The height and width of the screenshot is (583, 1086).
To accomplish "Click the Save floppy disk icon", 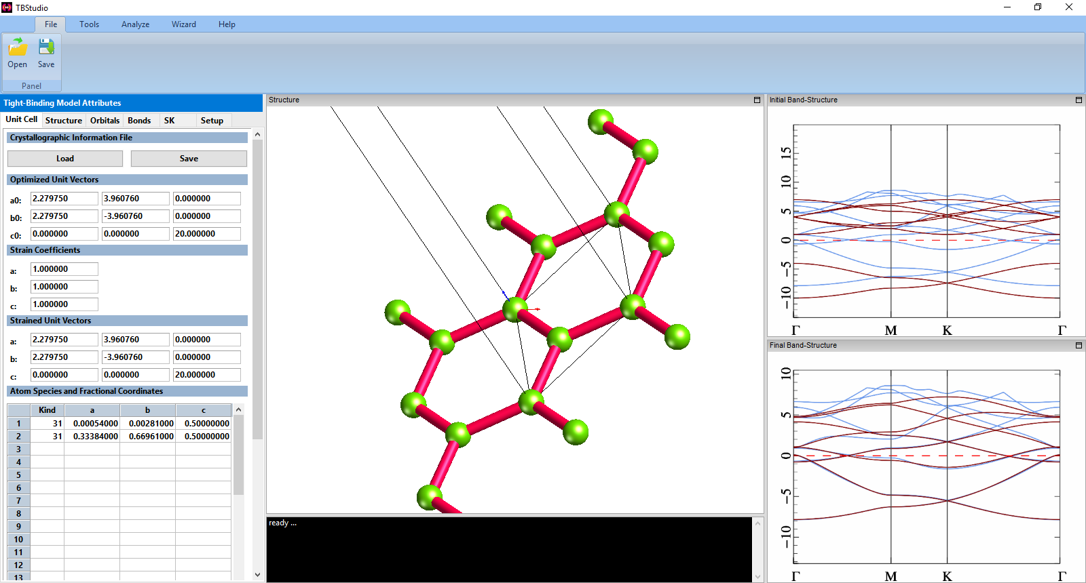I will click(x=46, y=48).
